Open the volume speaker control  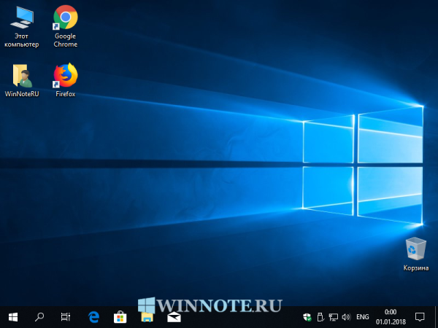[x=346, y=317]
